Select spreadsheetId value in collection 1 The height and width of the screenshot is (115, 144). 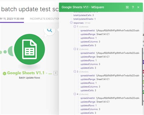coord(118,30)
